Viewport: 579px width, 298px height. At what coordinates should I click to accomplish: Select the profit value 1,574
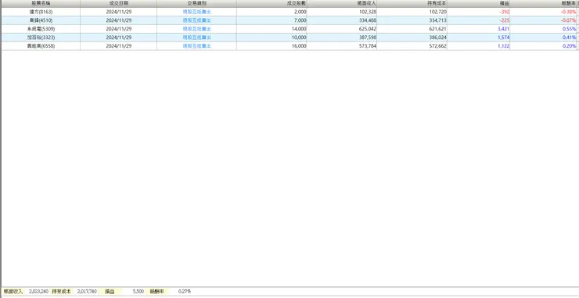504,38
